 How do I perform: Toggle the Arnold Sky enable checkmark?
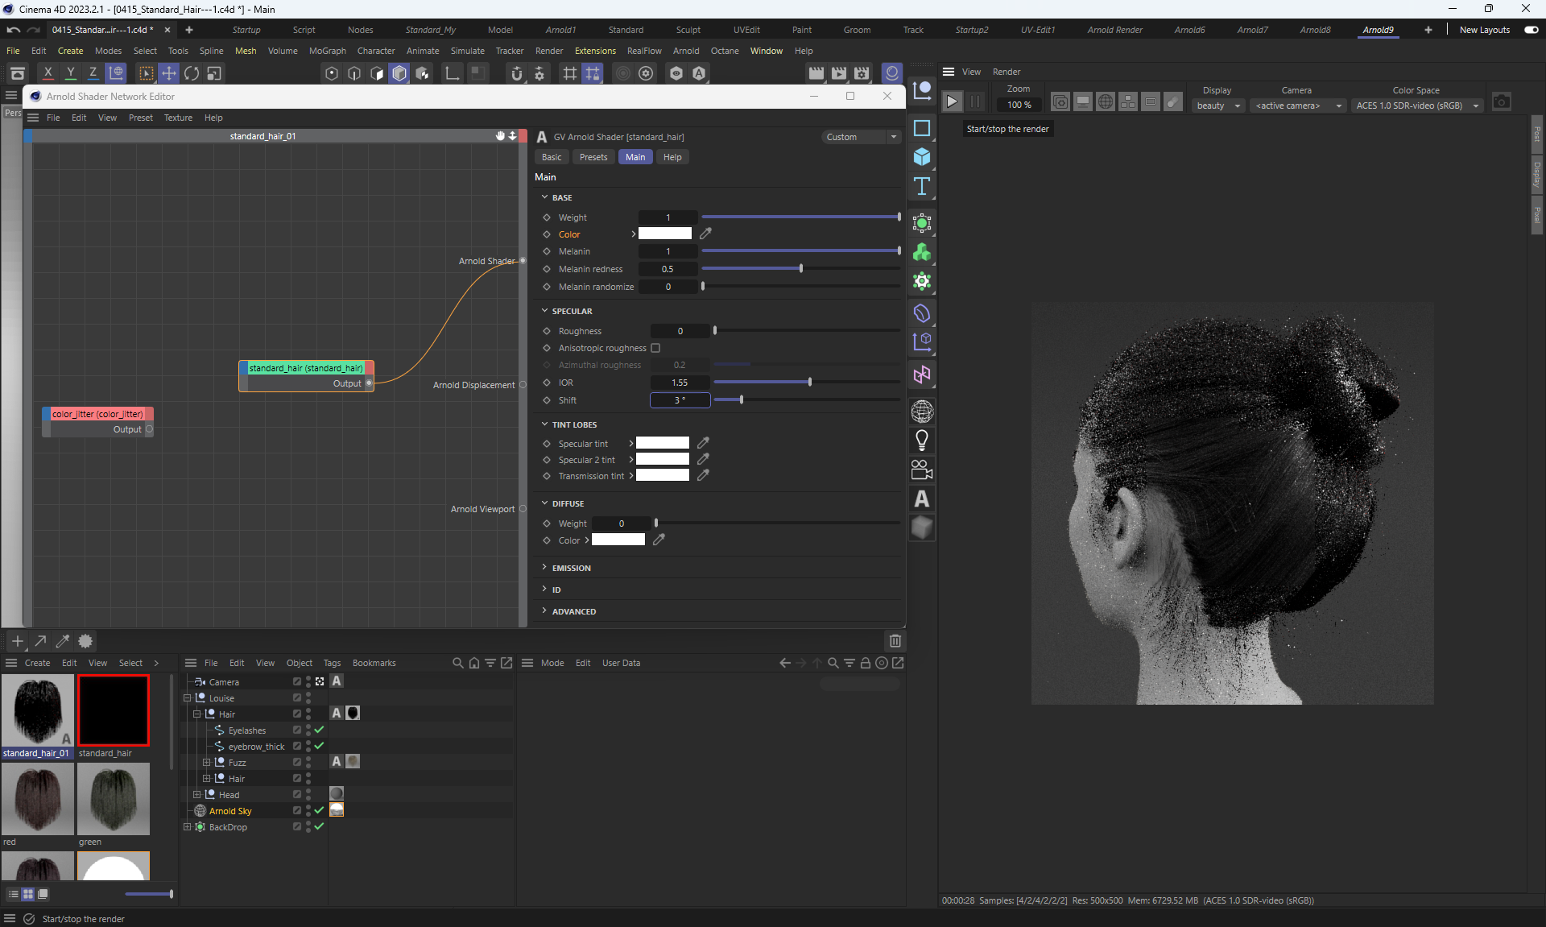[x=319, y=810]
